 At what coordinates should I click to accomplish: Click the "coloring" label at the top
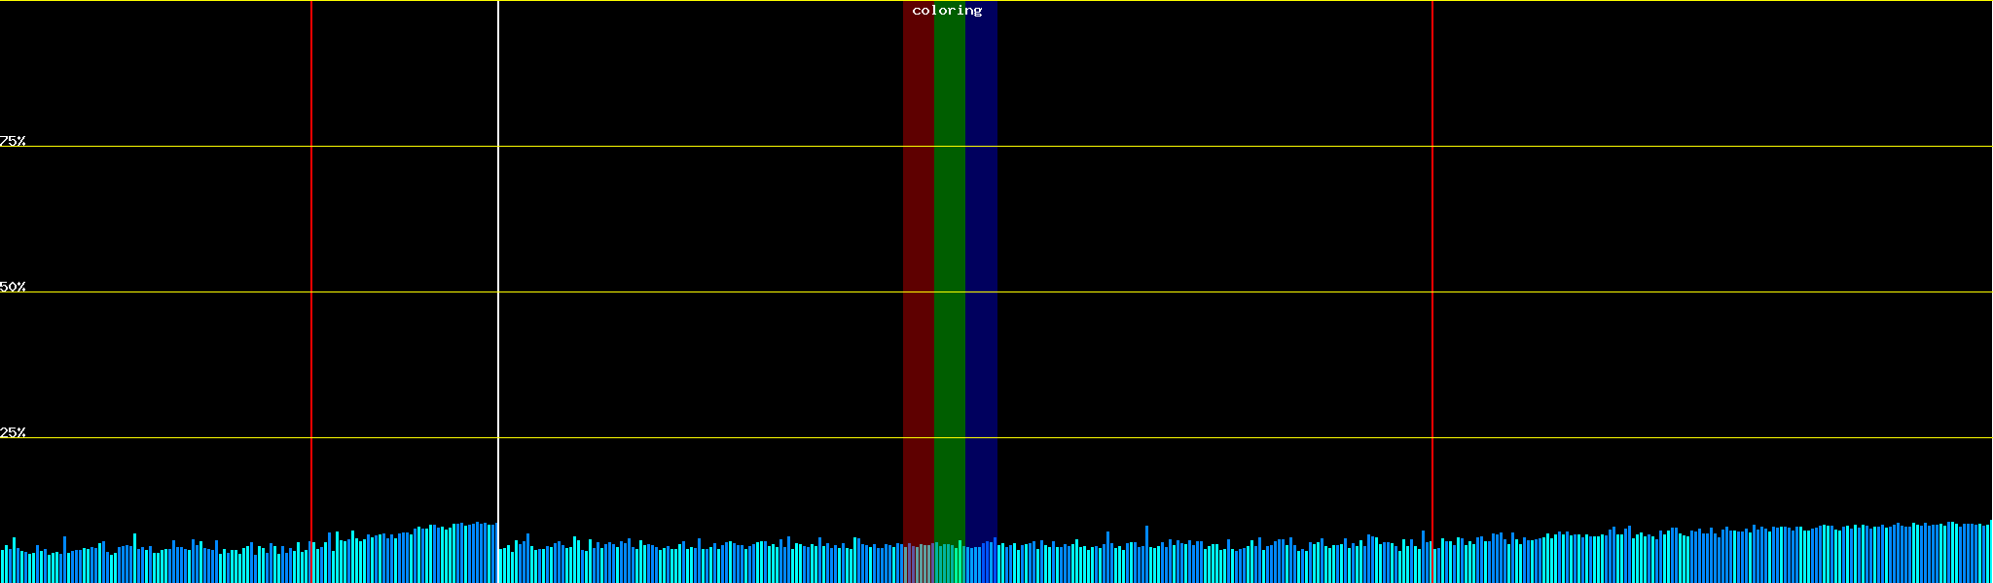947,11
